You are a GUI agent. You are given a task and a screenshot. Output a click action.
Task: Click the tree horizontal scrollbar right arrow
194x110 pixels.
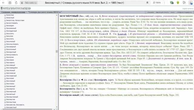pos(54,109)
